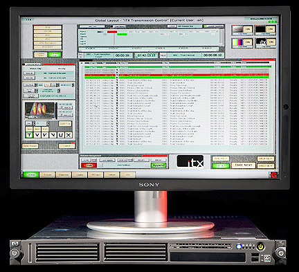Click the 07:42:13:17 timecode display
The height and width of the screenshot is (272, 299).
tap(146, 55)
